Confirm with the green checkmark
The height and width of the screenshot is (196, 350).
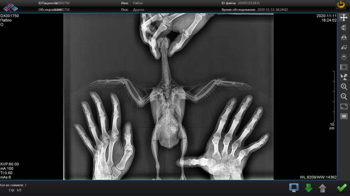(342, 188)
